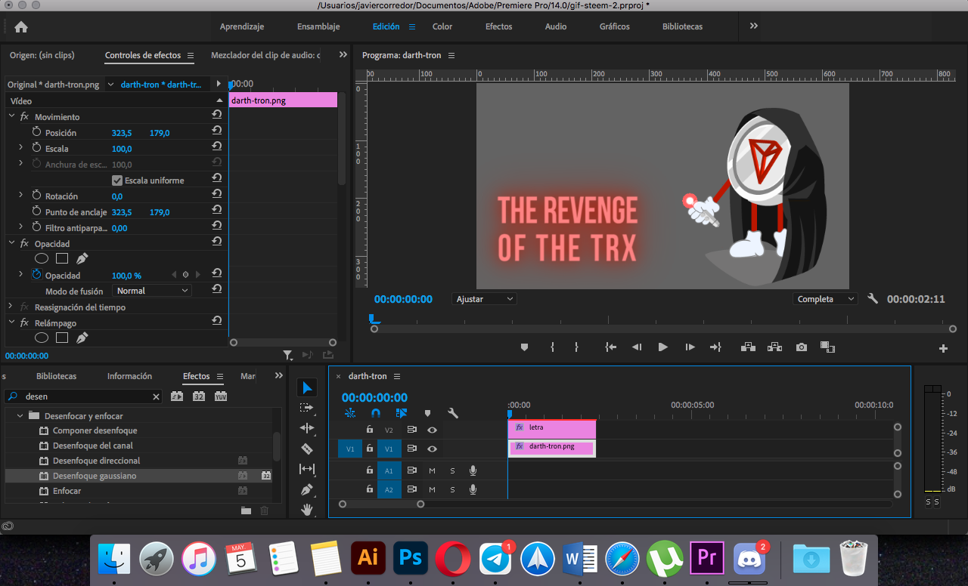This screenshot has width=968, height=586.
Task: Export frame with the camera icon
Action: click(x=801, y=347)
